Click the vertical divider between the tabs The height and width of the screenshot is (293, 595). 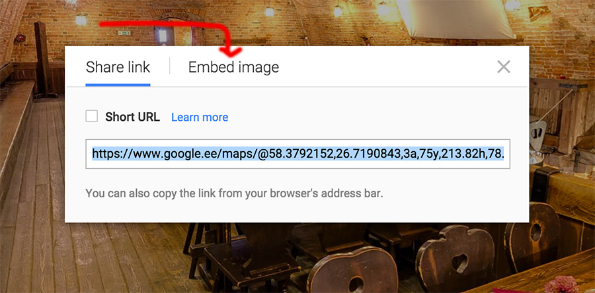coord(170,66)
